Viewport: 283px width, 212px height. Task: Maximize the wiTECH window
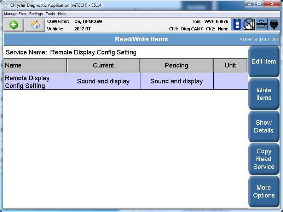(259, 4)
